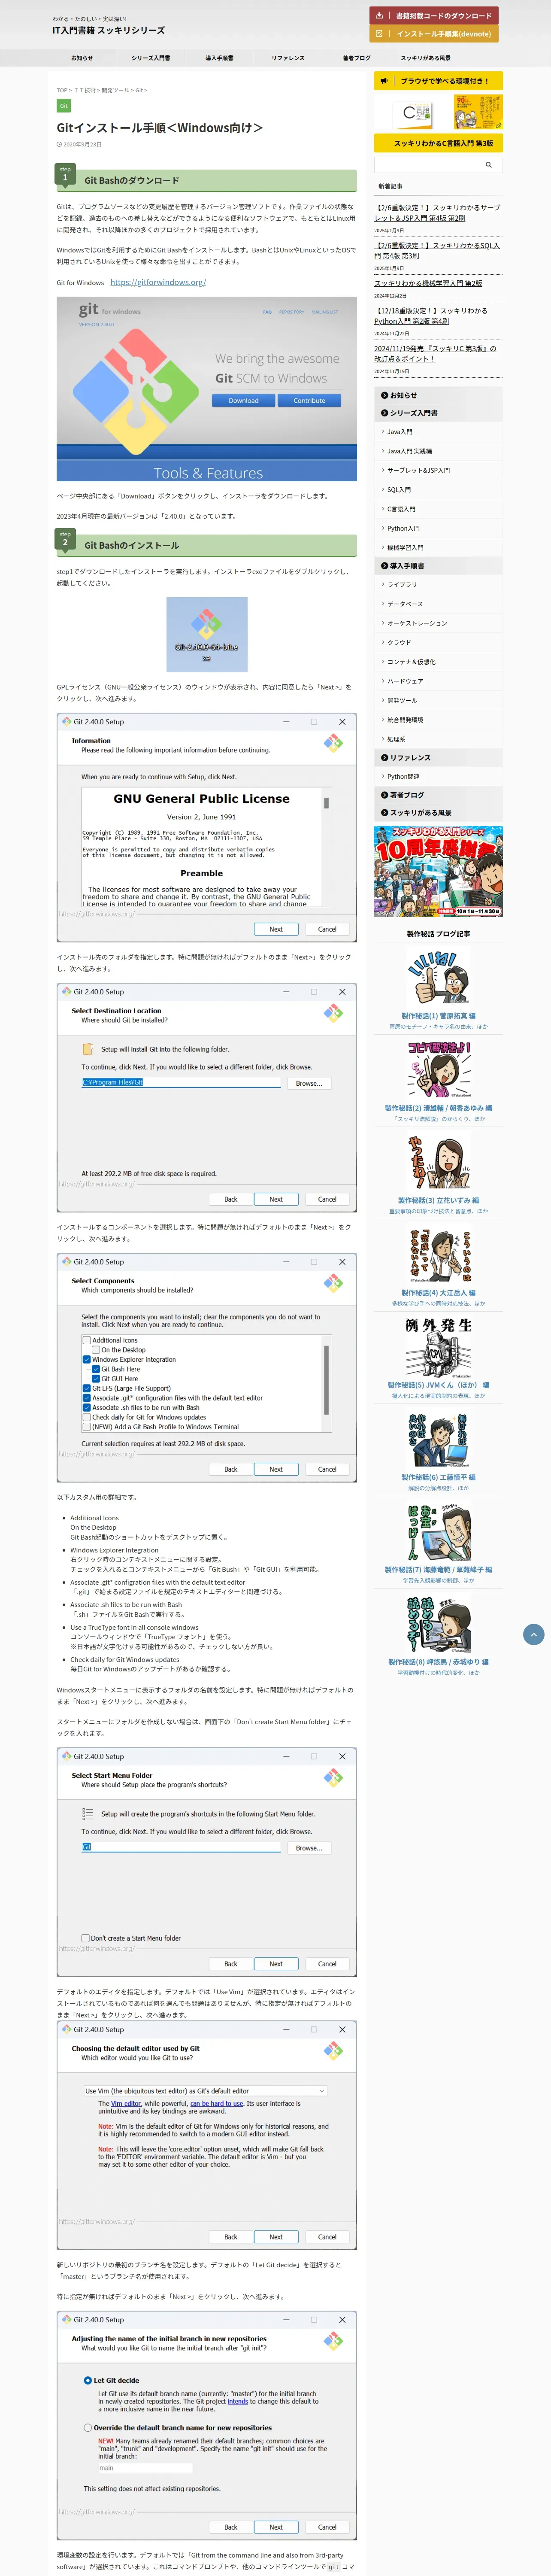
Task: Click the 10周年感謝祭 anniversary banner
Action: point(438,872)
